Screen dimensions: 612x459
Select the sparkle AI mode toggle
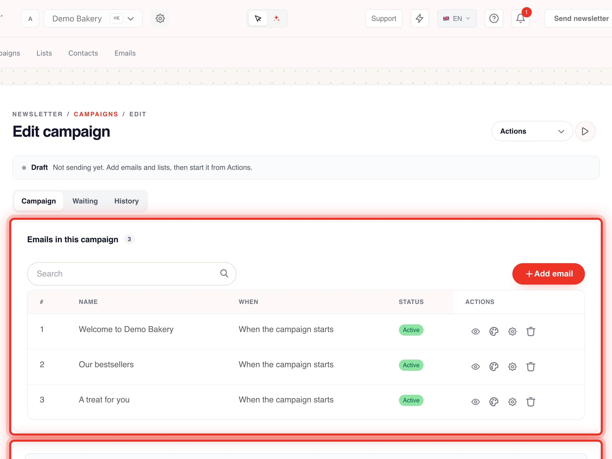276,19
